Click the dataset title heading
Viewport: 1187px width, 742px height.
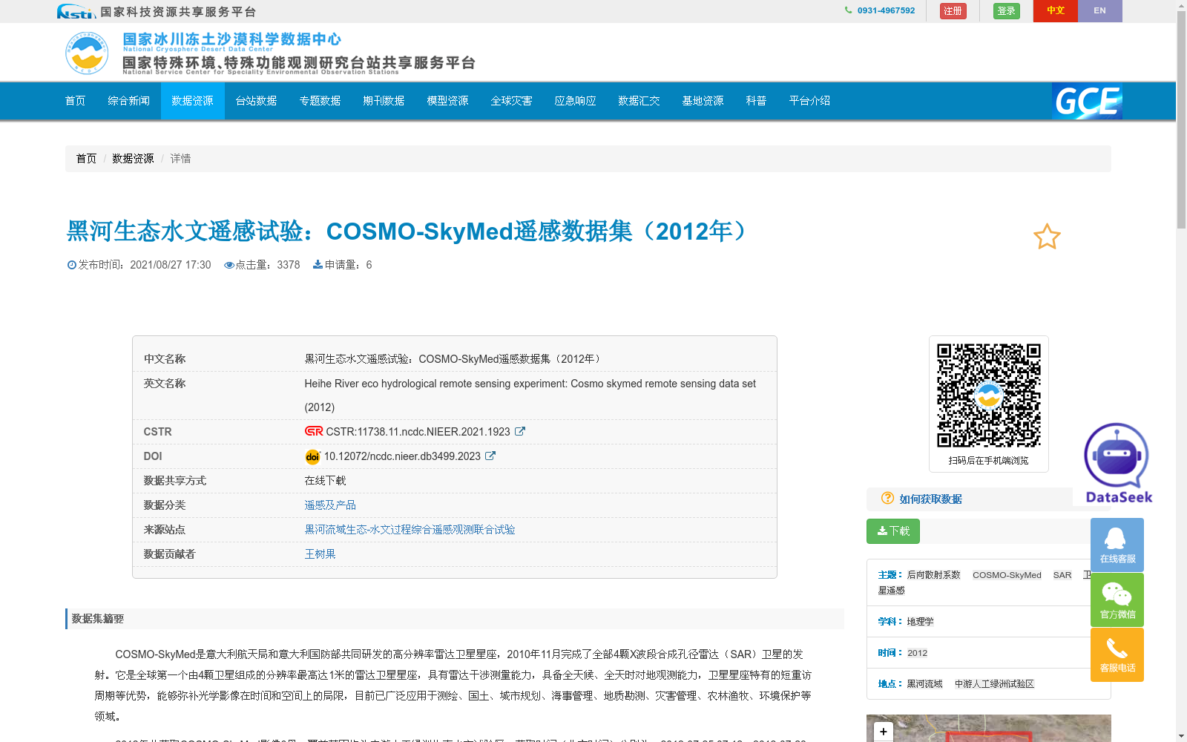(x=407, y=231)
